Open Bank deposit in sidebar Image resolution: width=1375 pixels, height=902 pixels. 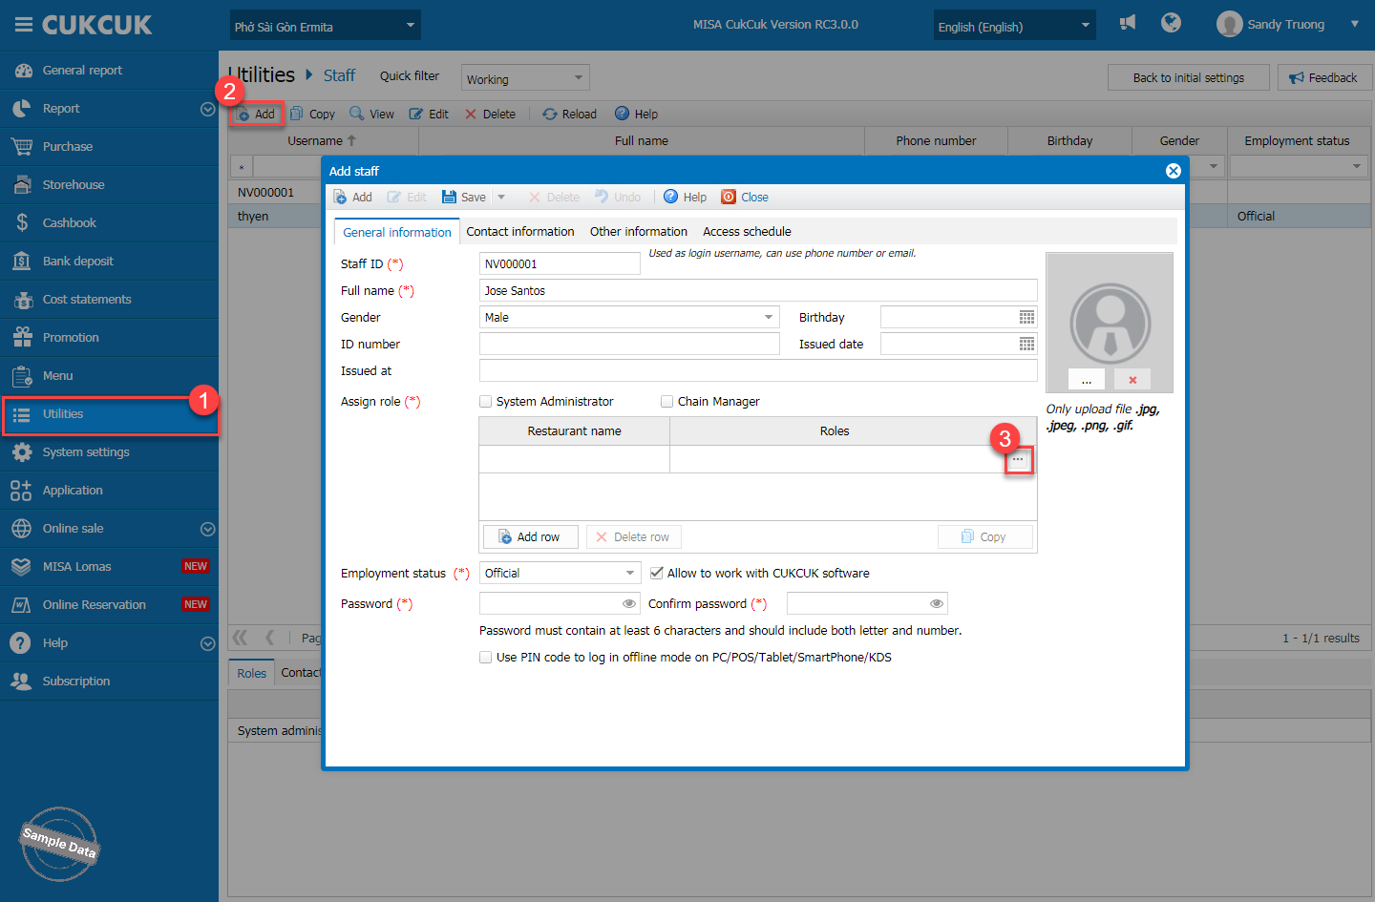pyautogui.click(x=109, y=262)
